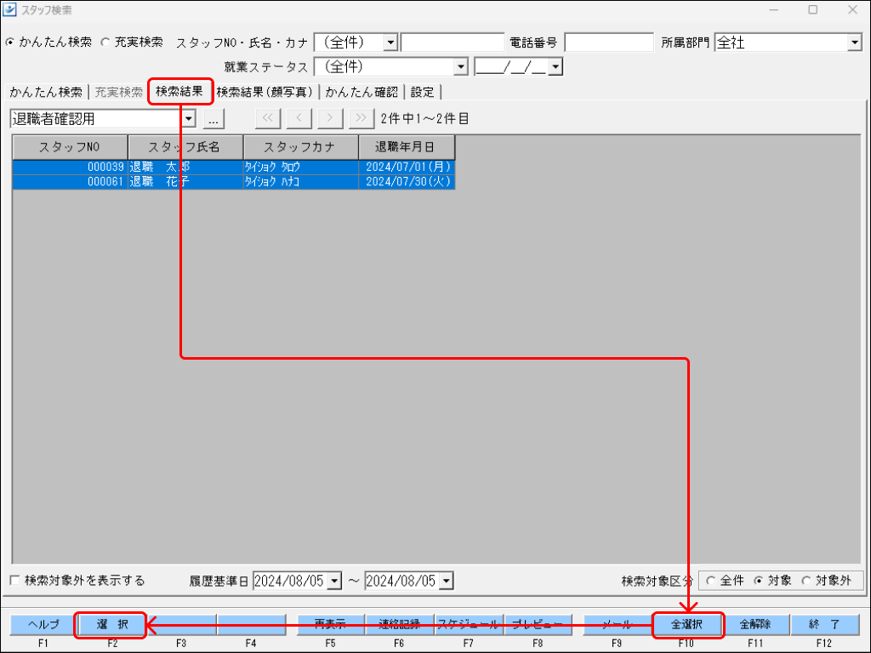Click the メール F9 button

pos(617,625)
